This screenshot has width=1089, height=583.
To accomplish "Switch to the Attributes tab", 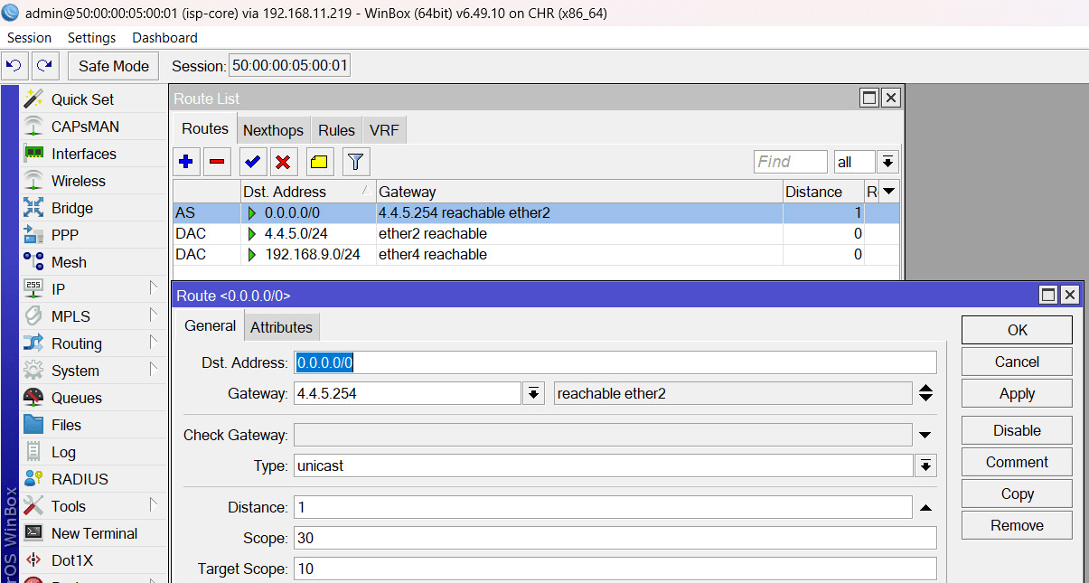I will click(281, 327).
